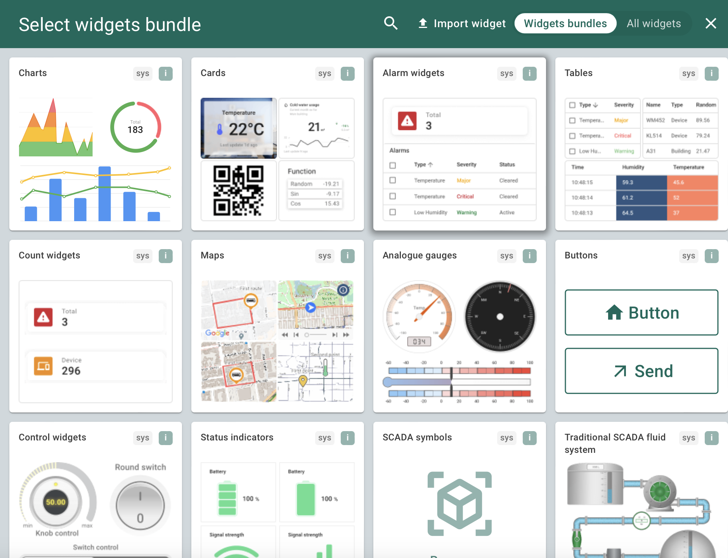Show info for Charts bundle
728x558 pixels.
click(166, 73)
